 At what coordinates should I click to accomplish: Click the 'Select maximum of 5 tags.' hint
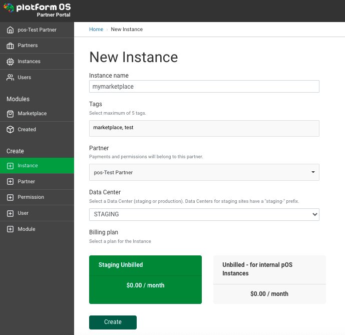coord(118,113)
